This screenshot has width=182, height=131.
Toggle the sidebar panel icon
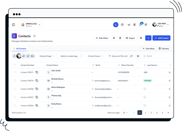coord(13,25)
